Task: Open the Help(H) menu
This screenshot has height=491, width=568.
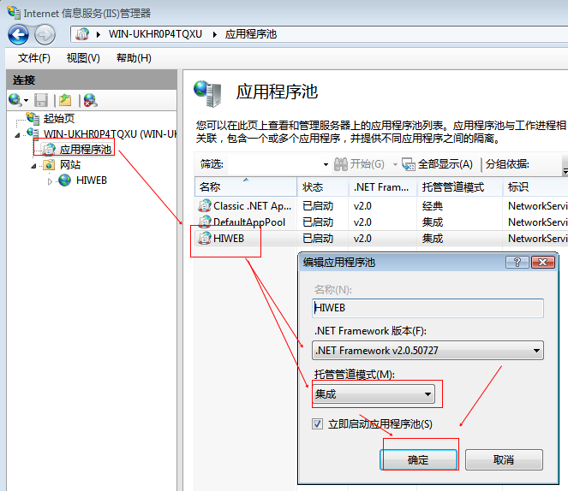Action: 134,58
